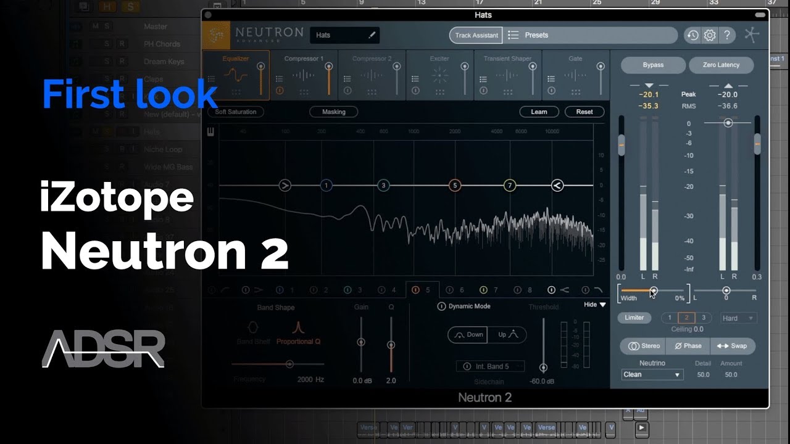The width and height of the screenshot is (790, 444).
Task: Select EQ node 5 on the curve
Action: pyautogui.click(x=455, y=185)
